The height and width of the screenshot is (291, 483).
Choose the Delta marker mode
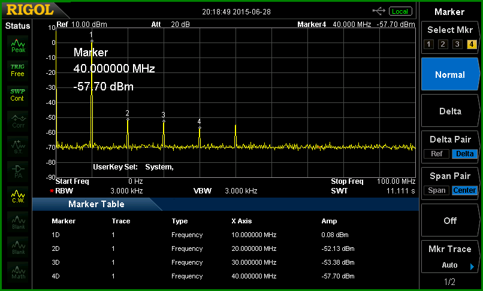coord(450,111)
